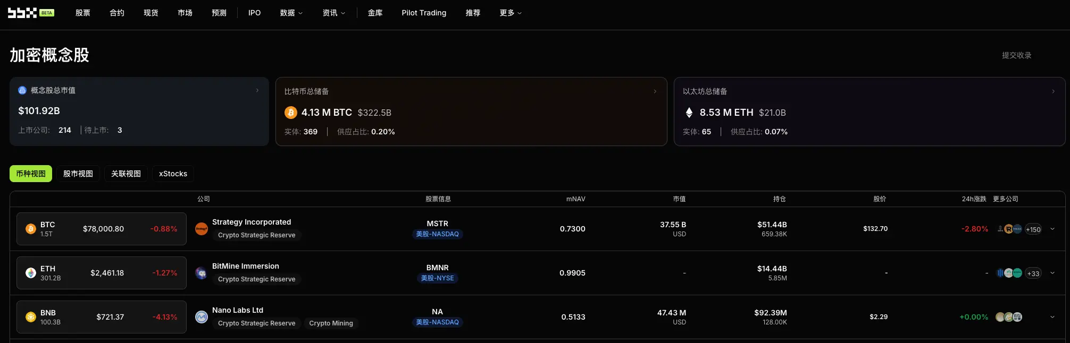Click the 24h涨跌 column header
Screen dimensions: 1070x343
tap(974, 199)
